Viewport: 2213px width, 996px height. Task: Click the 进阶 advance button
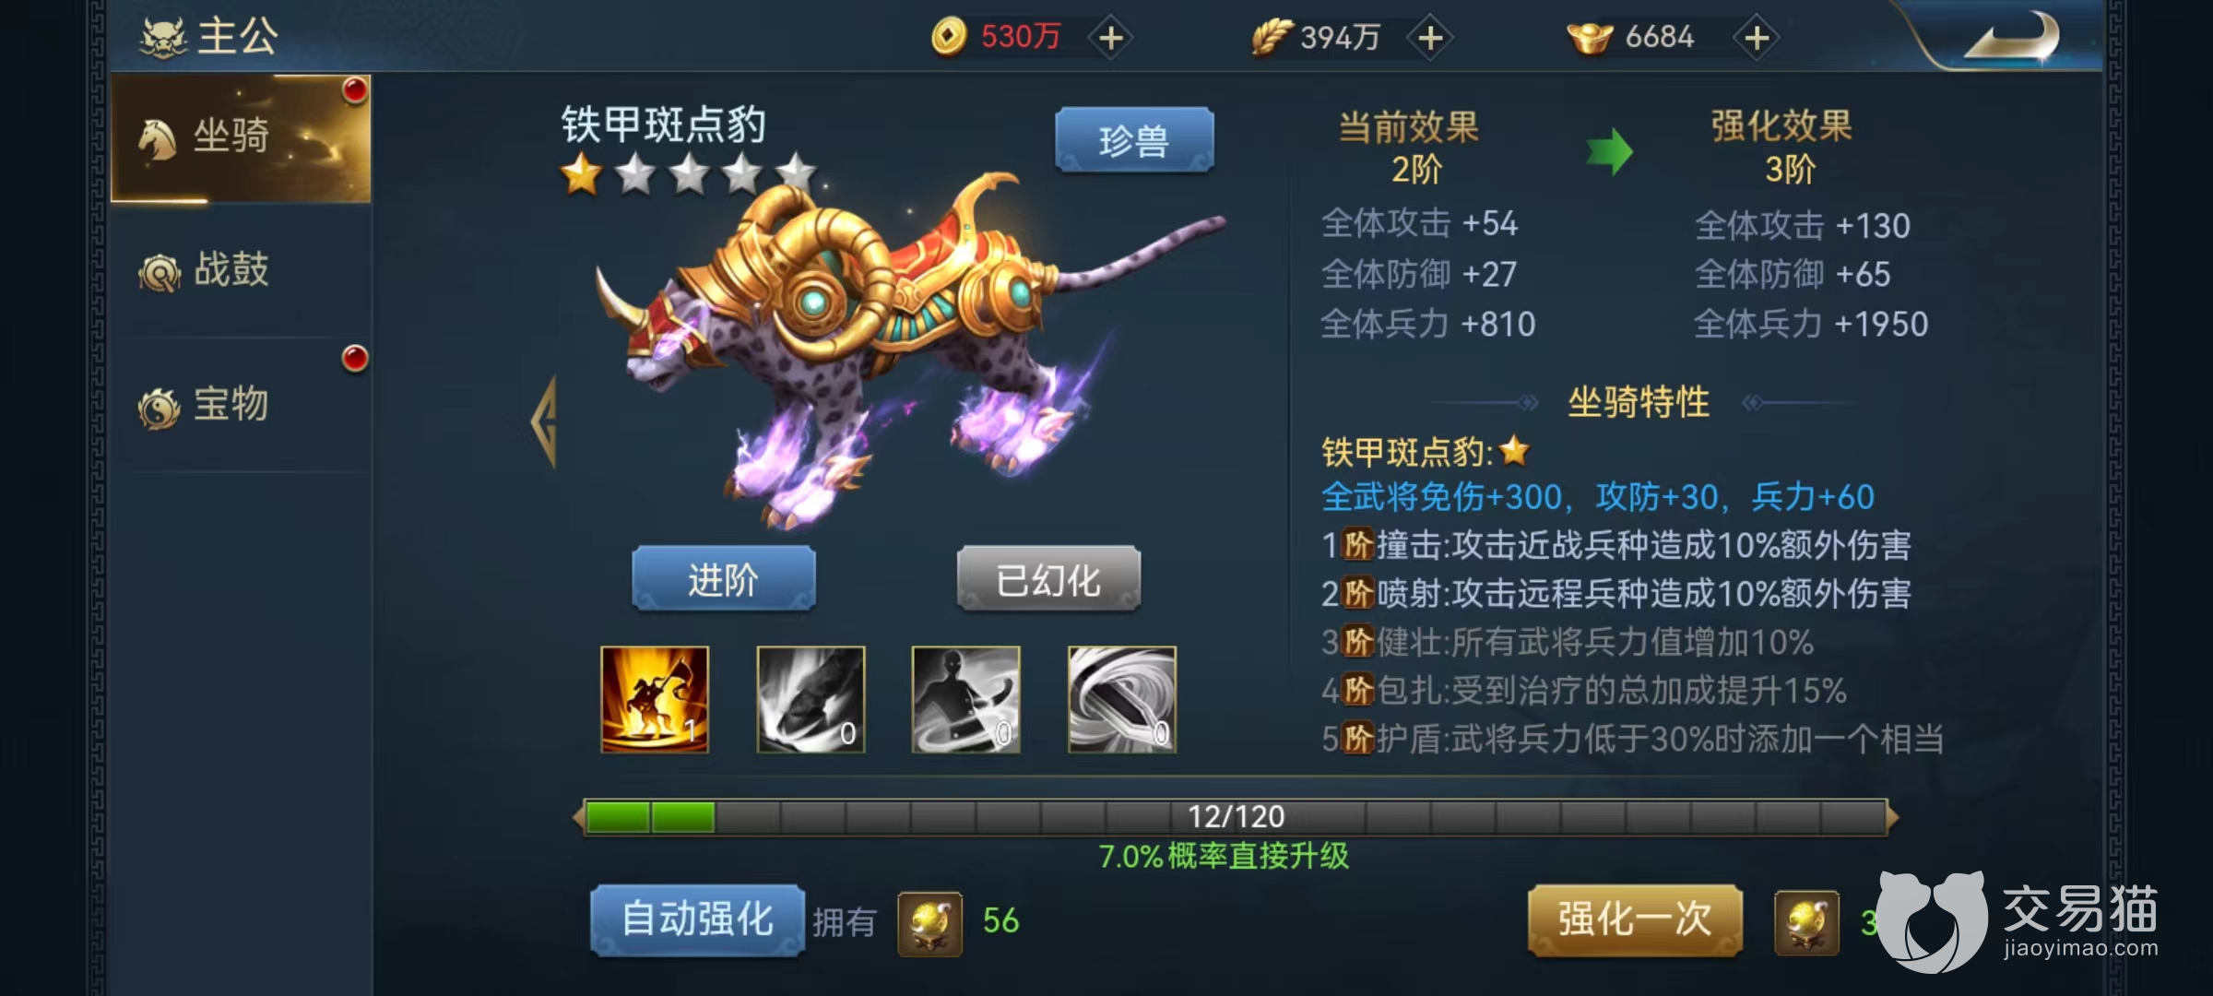tap(724, 579)
